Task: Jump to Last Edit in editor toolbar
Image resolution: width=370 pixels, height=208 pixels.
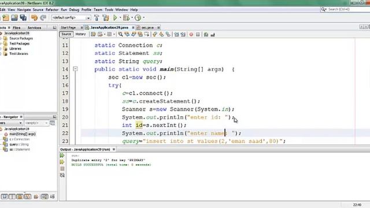Action: coord(94,35)
